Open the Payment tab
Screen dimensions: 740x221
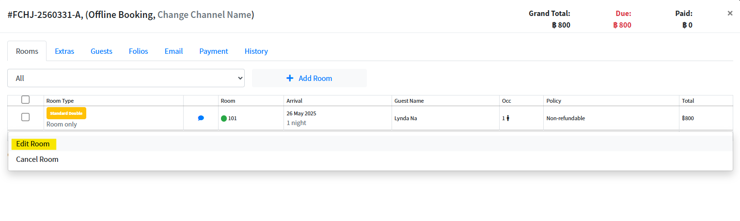[214, 51]
